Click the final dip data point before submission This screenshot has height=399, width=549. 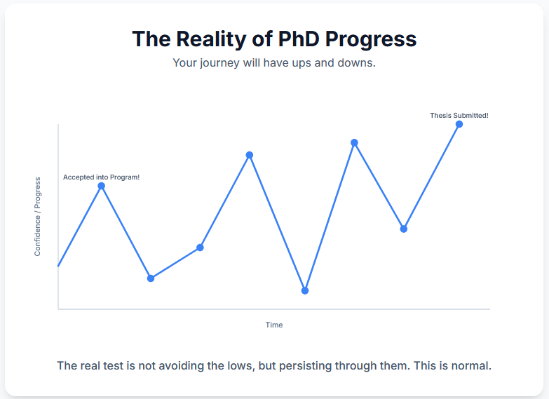point(403,229)
